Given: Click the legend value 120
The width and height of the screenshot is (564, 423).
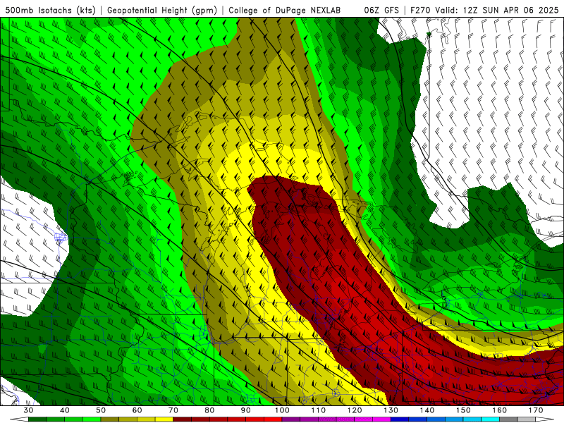Looking at the screenshot, I should (x=355, y=410).
